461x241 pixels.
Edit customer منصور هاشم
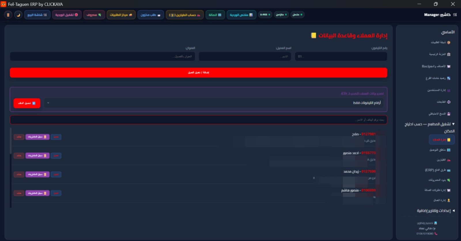click(x=56, y=193)
